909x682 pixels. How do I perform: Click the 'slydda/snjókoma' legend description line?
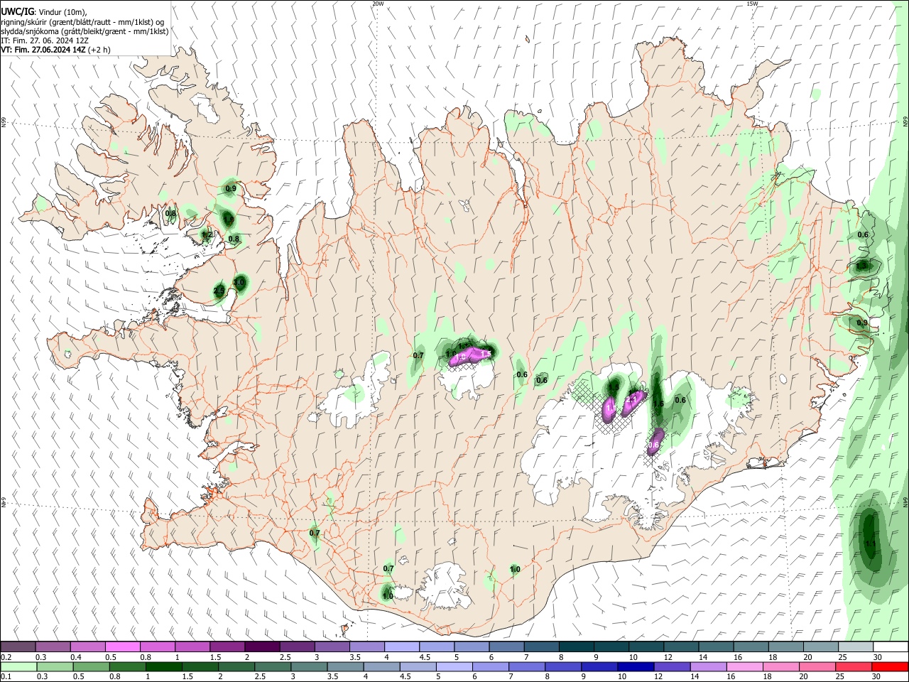click(85, 31)
